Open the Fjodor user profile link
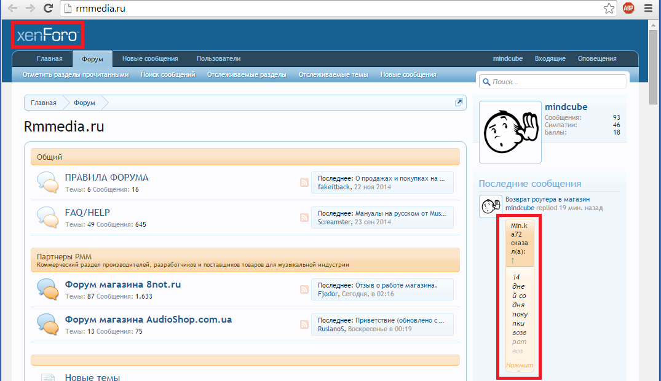 click(328, 294)
